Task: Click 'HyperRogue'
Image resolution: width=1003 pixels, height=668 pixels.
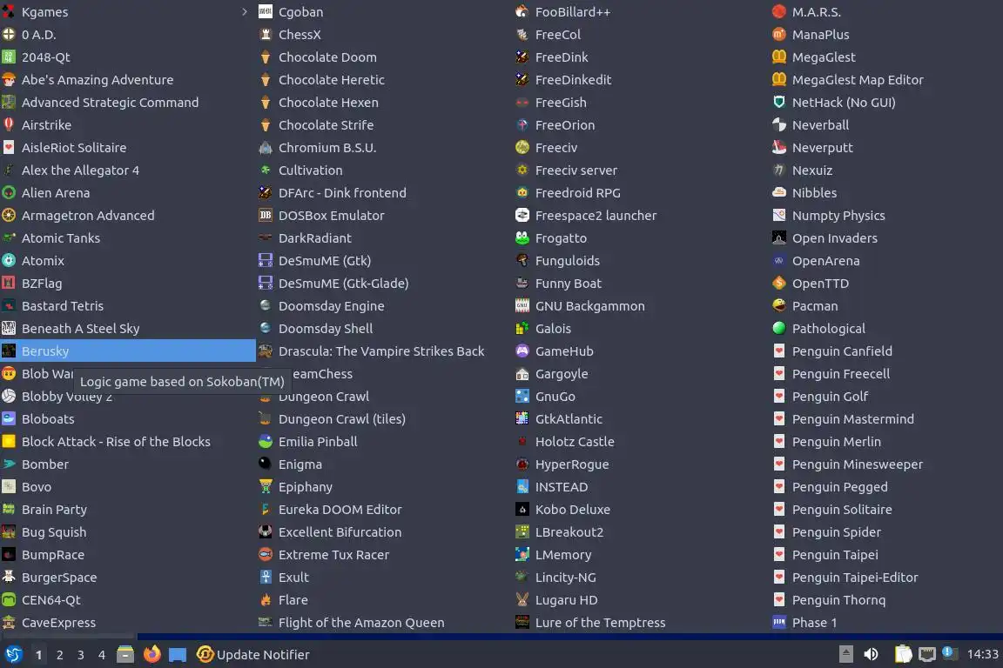Action: point(572,464)
